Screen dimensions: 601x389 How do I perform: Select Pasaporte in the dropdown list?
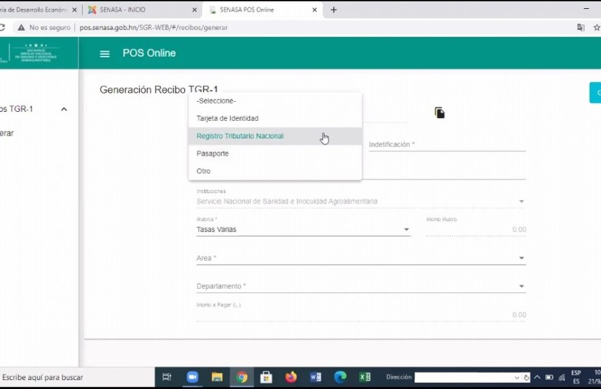(212, 154)
